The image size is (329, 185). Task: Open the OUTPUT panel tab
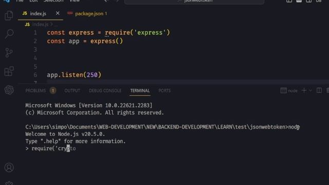(x=72, y=90)
